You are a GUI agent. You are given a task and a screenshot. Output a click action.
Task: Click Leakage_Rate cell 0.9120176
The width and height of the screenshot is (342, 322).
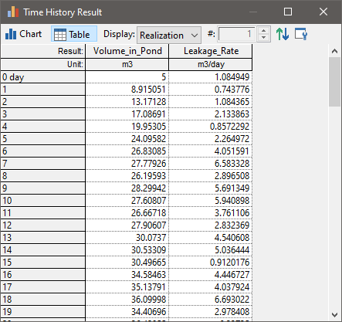pyautogui.click(x=211, y=263)
